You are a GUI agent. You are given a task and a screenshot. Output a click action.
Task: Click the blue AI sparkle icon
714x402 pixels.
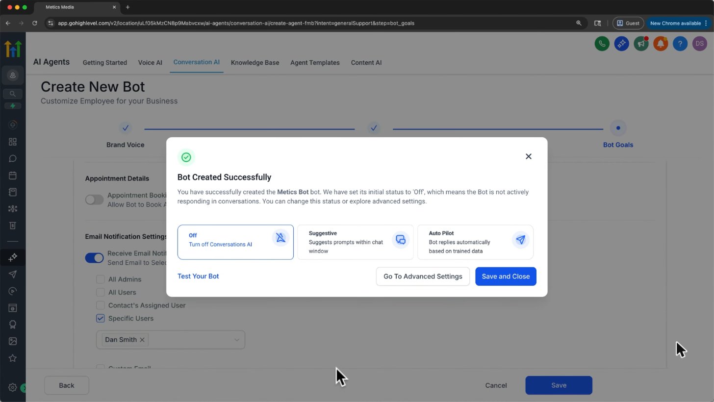pos(621,44)
